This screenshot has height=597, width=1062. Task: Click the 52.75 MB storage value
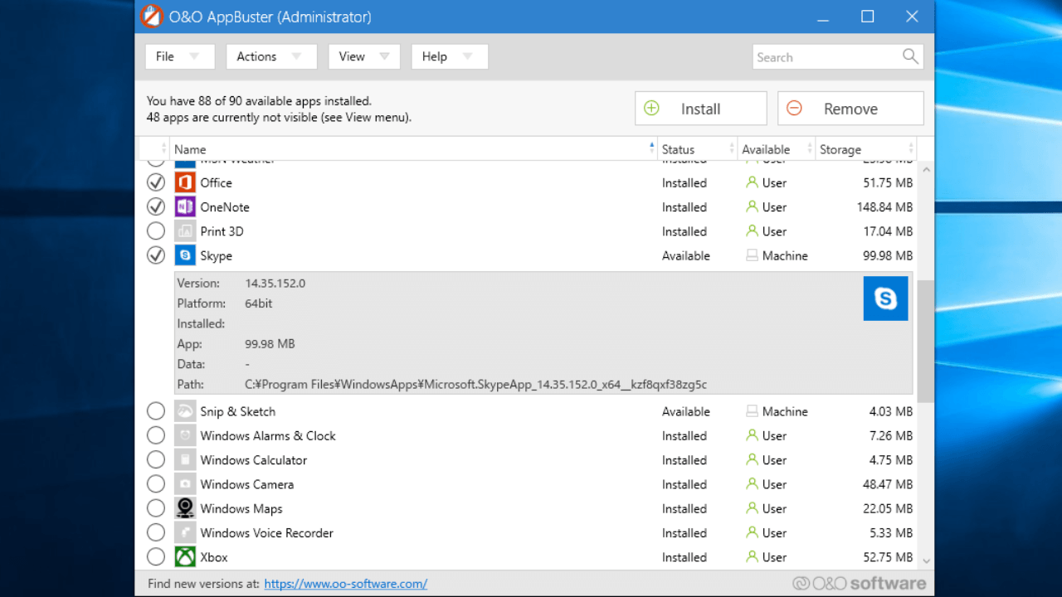(888, 557)
